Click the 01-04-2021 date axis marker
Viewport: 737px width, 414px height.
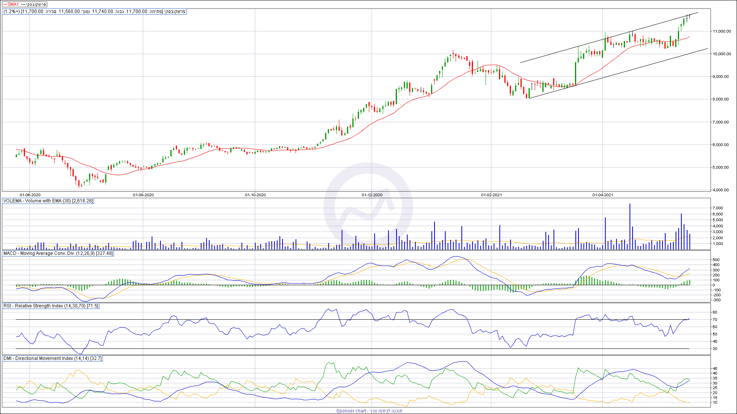[x=603, y=195]
